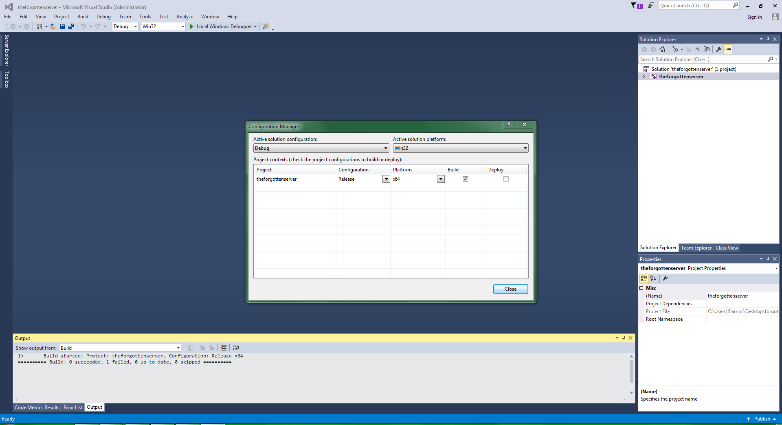Click Pending Changes Filter clock icon
This screenshot has height=425, width=782.
675,49
